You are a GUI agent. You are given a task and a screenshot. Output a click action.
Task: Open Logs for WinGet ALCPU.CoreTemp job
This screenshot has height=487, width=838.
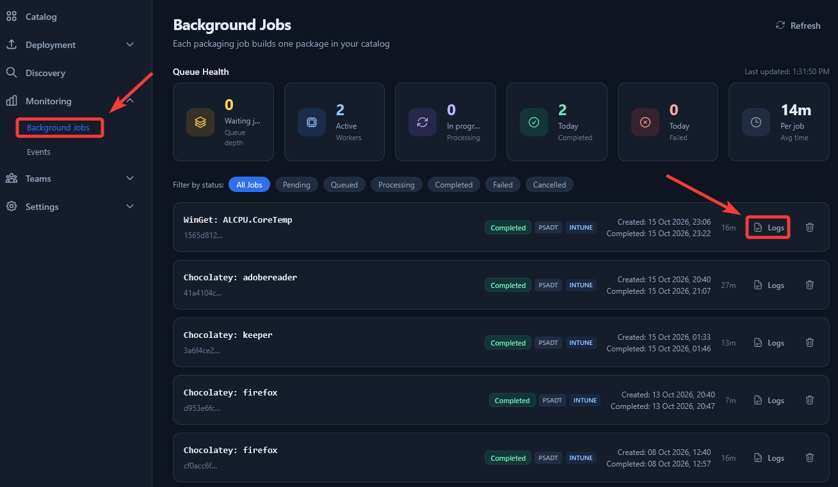point(769,227)
